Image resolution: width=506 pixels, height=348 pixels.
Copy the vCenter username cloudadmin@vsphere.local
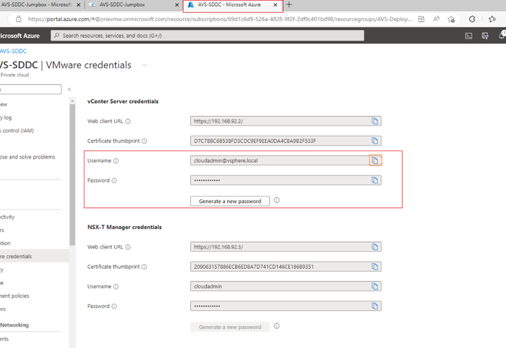pyautogui.click(x=375, y=160)
